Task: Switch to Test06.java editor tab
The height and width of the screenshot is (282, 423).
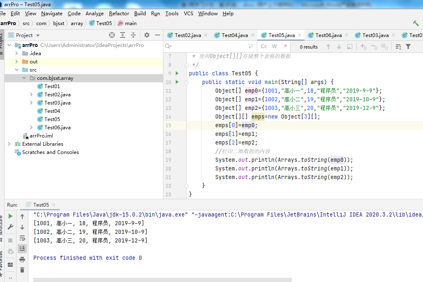Action: [x=329, y=35]
